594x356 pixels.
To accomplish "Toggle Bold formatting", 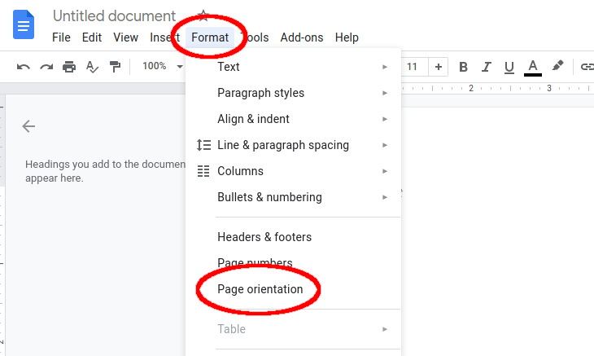I will (463, 67).
